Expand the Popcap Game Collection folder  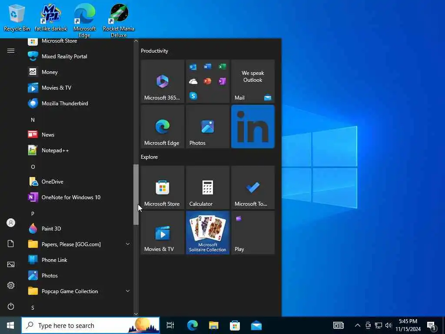79,291
